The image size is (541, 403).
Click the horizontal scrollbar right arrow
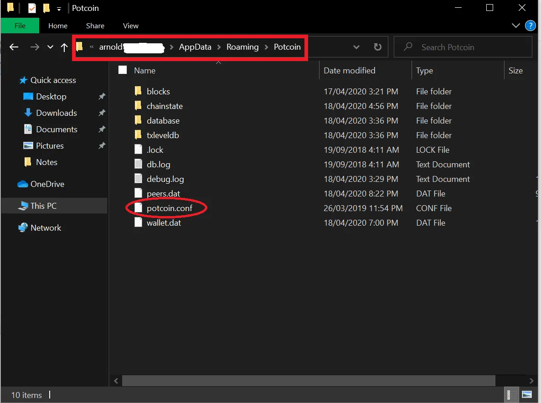tap(531, 381)
